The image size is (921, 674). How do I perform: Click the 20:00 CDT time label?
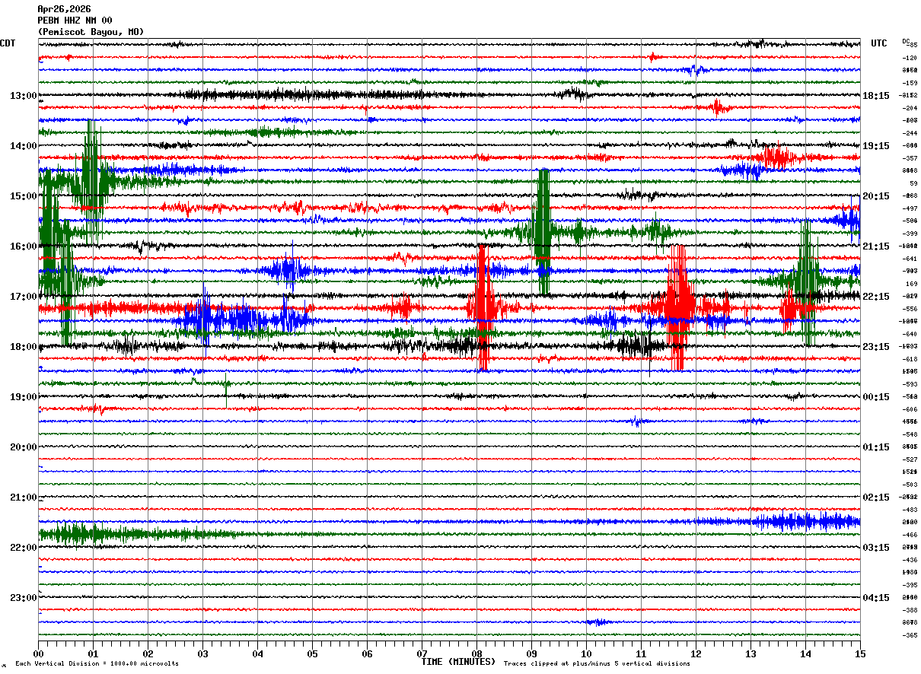[x=24, y=447]
